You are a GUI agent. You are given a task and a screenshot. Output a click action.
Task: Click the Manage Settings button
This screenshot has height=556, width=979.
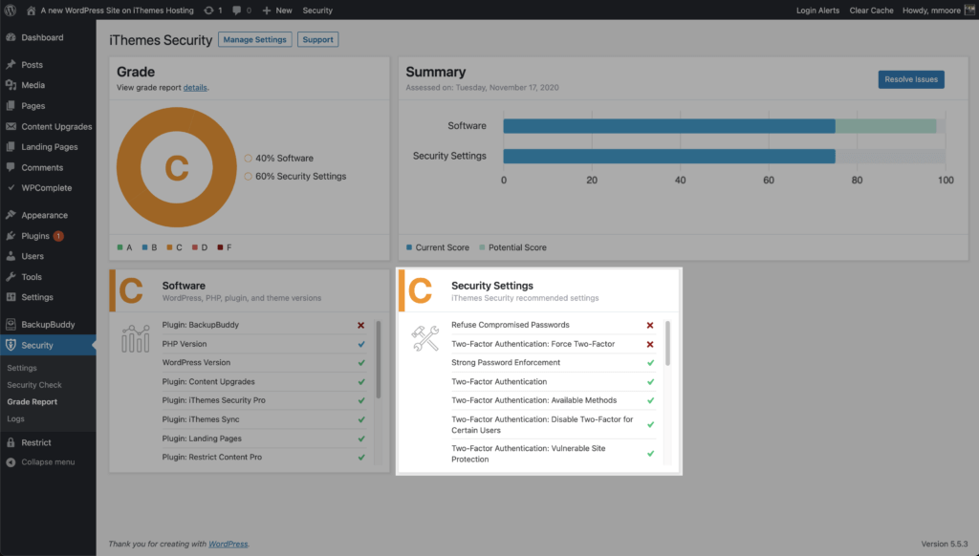pos(254,39)
